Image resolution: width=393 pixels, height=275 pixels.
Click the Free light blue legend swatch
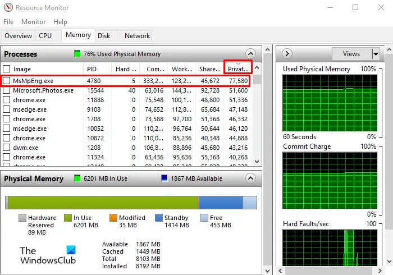pyautogui.click(x=204, y=218)
